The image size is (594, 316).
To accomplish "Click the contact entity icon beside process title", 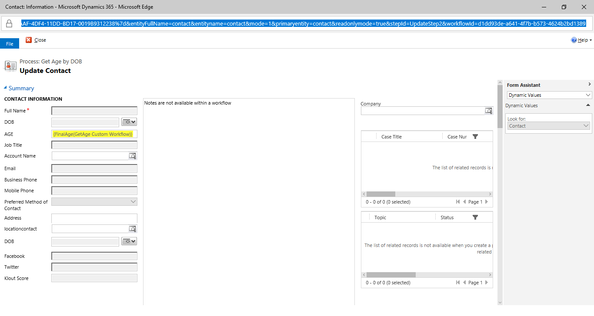I will 10,66.
